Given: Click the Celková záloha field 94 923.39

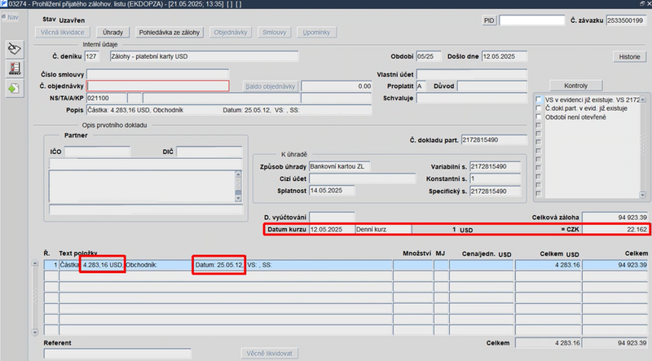Looking at the screenshot, I should point(615,217).
